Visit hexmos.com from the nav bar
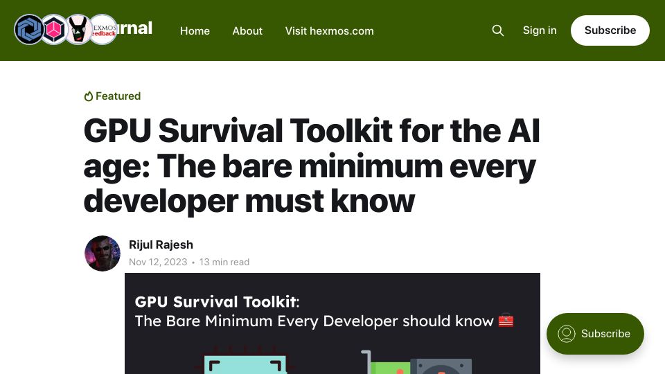Screen dimensions: 665x374 click(x=329, y=31)
